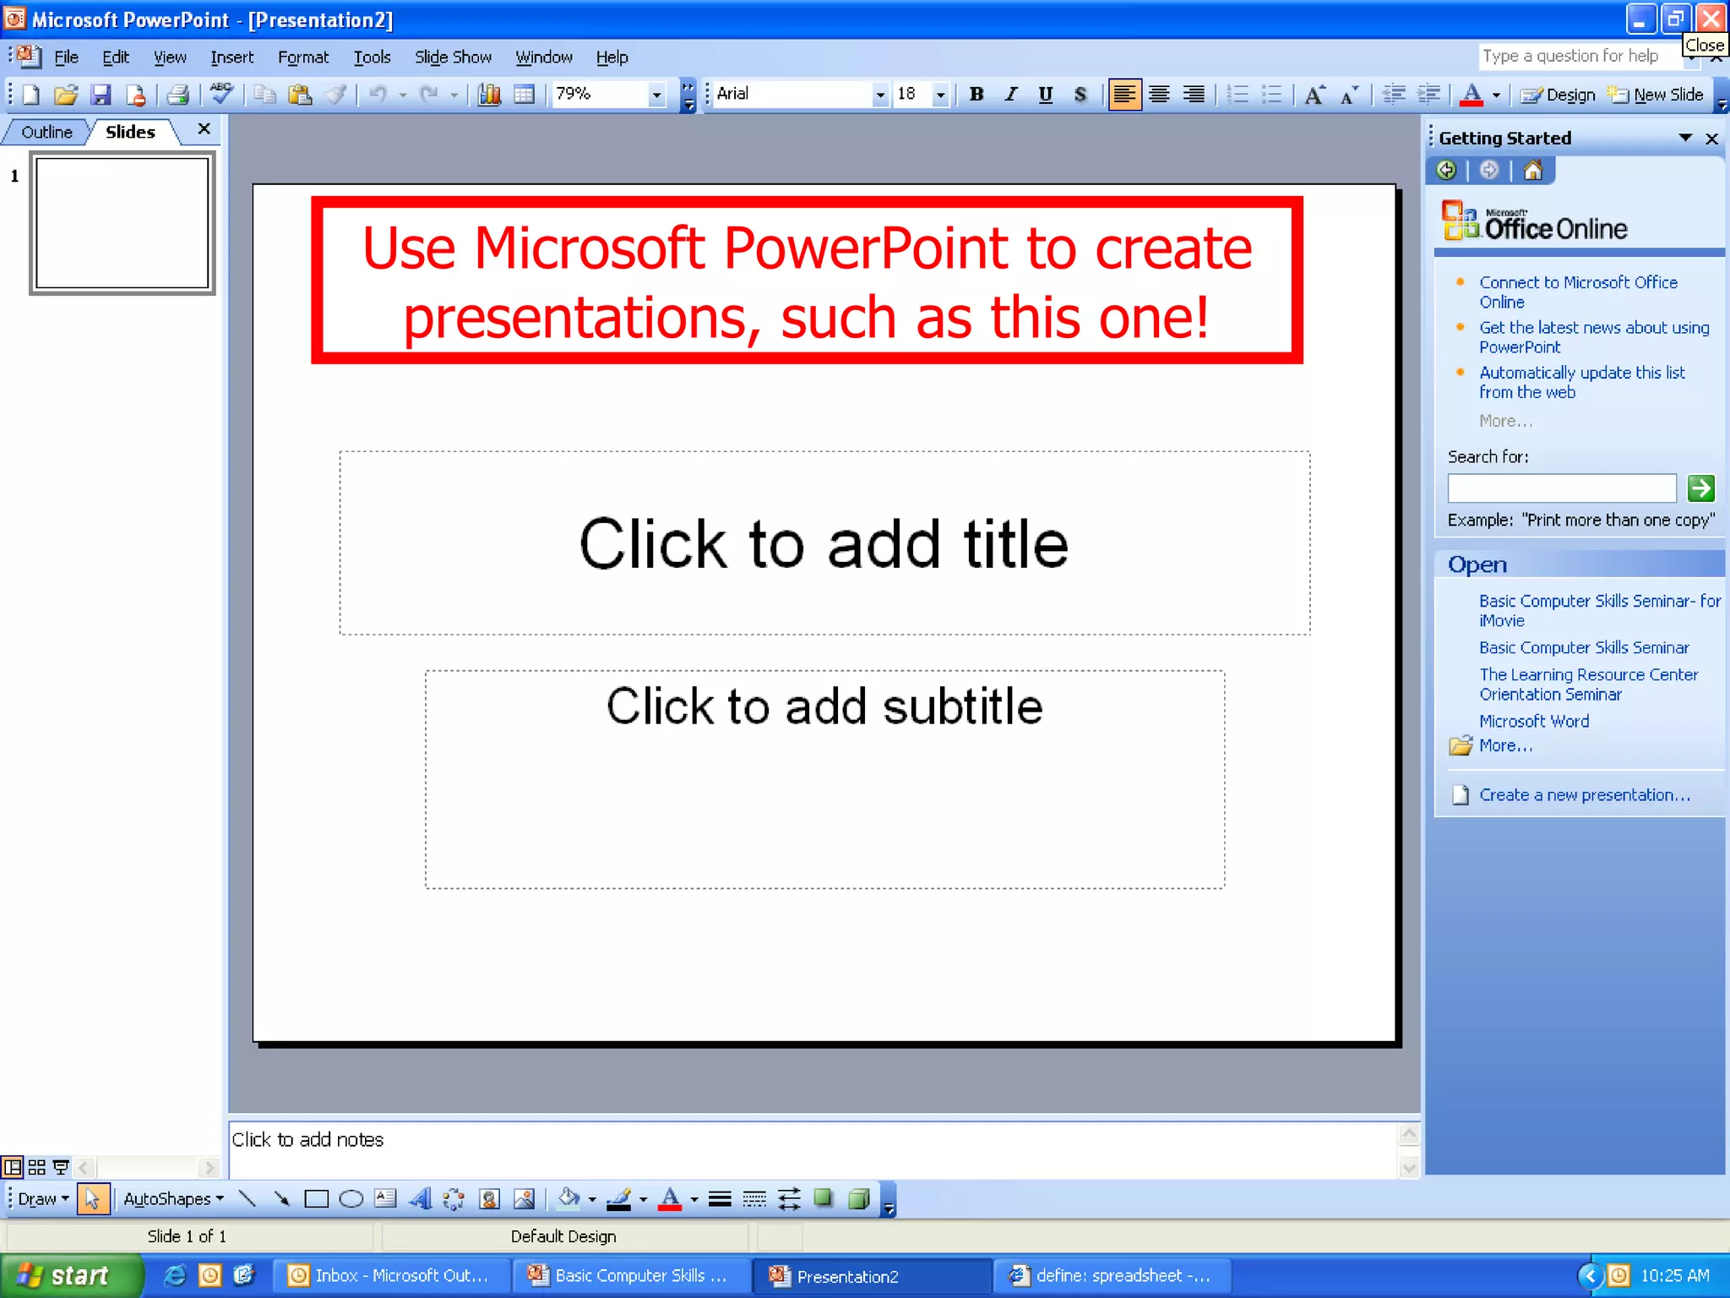
Task: Click the Back arrow in the task pane
Action: [1446, 171]
